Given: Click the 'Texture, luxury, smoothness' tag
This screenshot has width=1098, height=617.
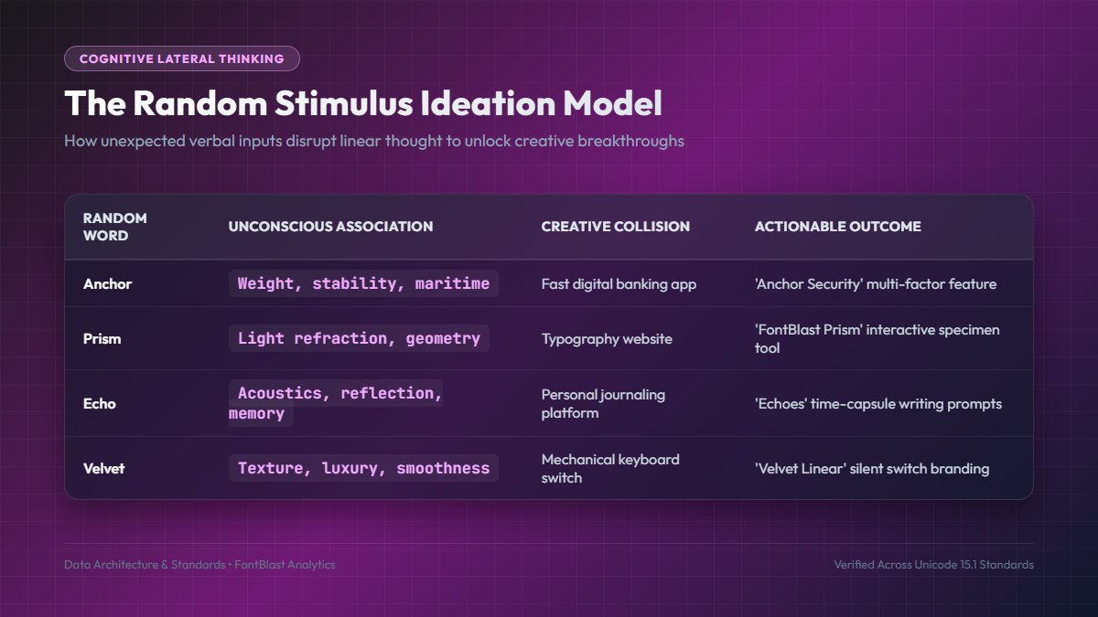Looking at the screenshot, I should pos(363,468).
